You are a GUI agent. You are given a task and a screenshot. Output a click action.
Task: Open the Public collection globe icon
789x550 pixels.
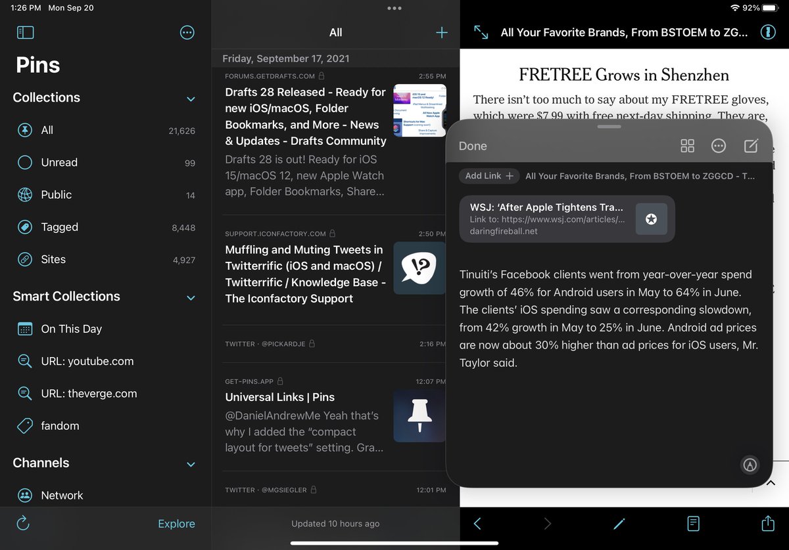coord(25,194)
